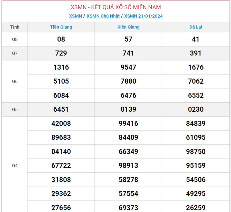
Task: Select Đà Lạt G6 result 7062
Action: (x=196, y=81)
